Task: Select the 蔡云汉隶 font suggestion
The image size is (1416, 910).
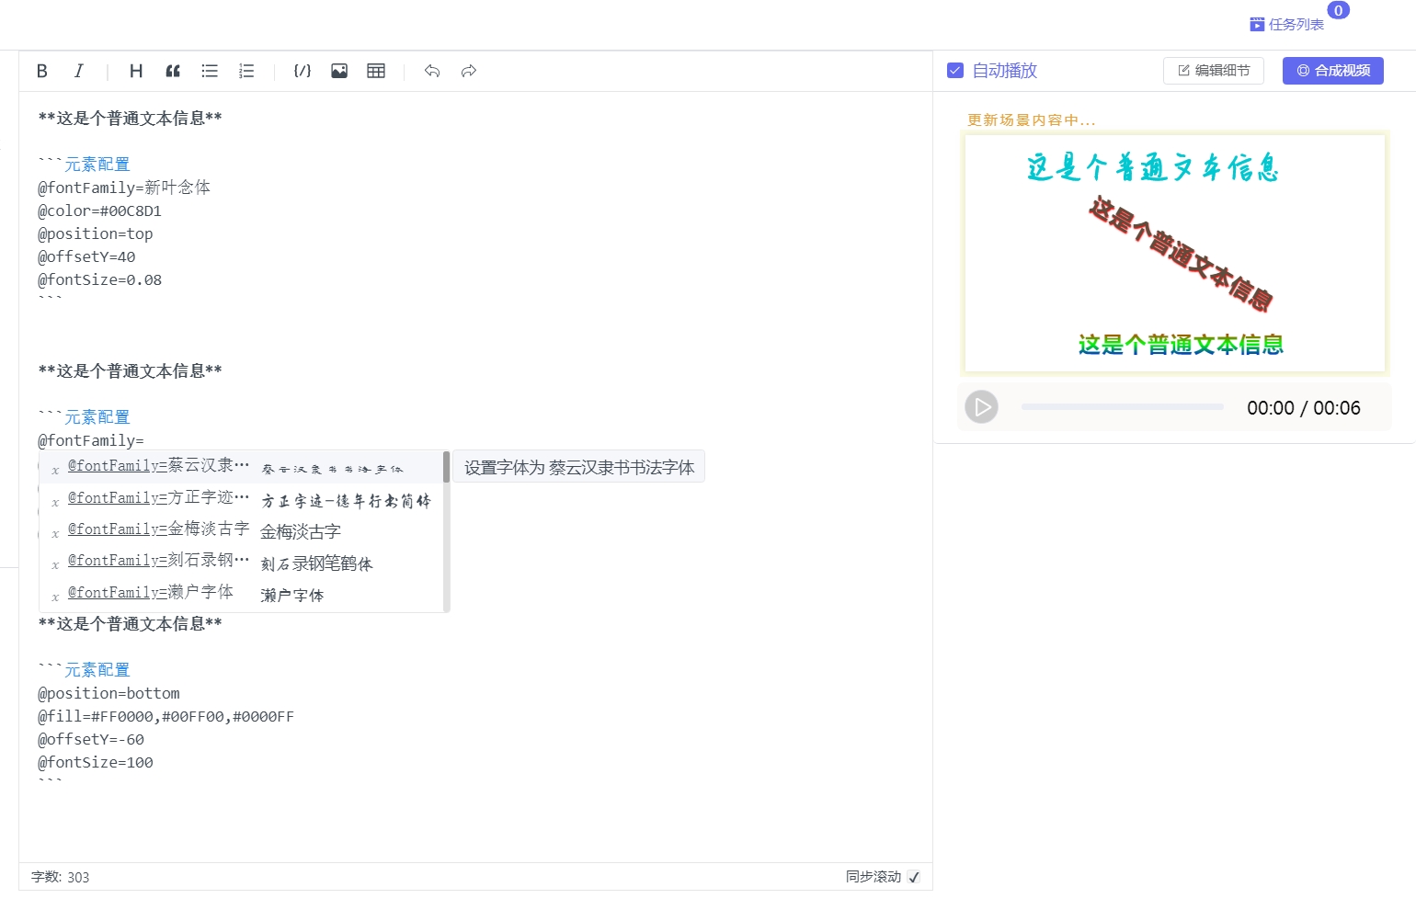Action: (241, 467)
